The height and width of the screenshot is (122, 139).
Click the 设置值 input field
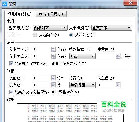click(x=107, y=85)
